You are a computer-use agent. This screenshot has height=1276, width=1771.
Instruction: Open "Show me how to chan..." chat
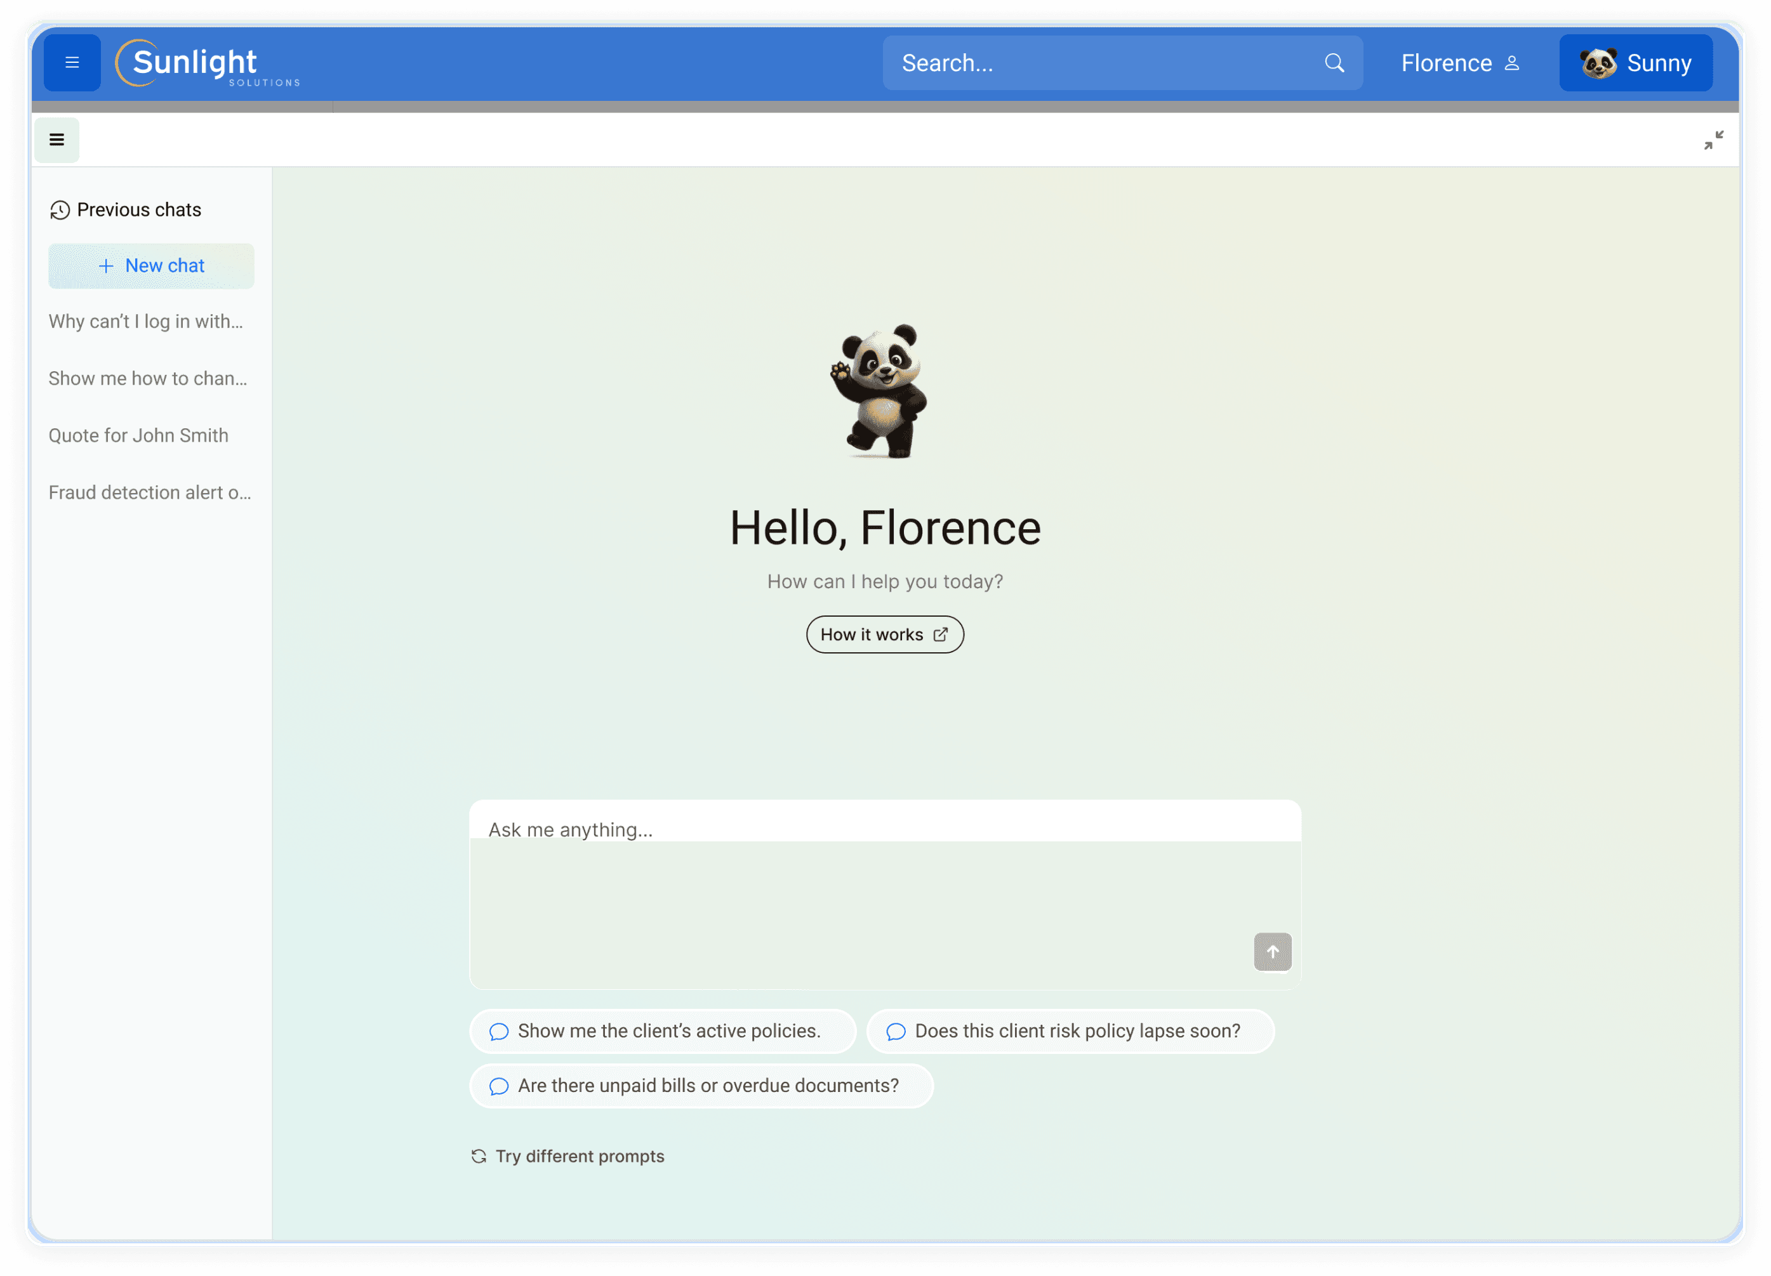(147, 379)
